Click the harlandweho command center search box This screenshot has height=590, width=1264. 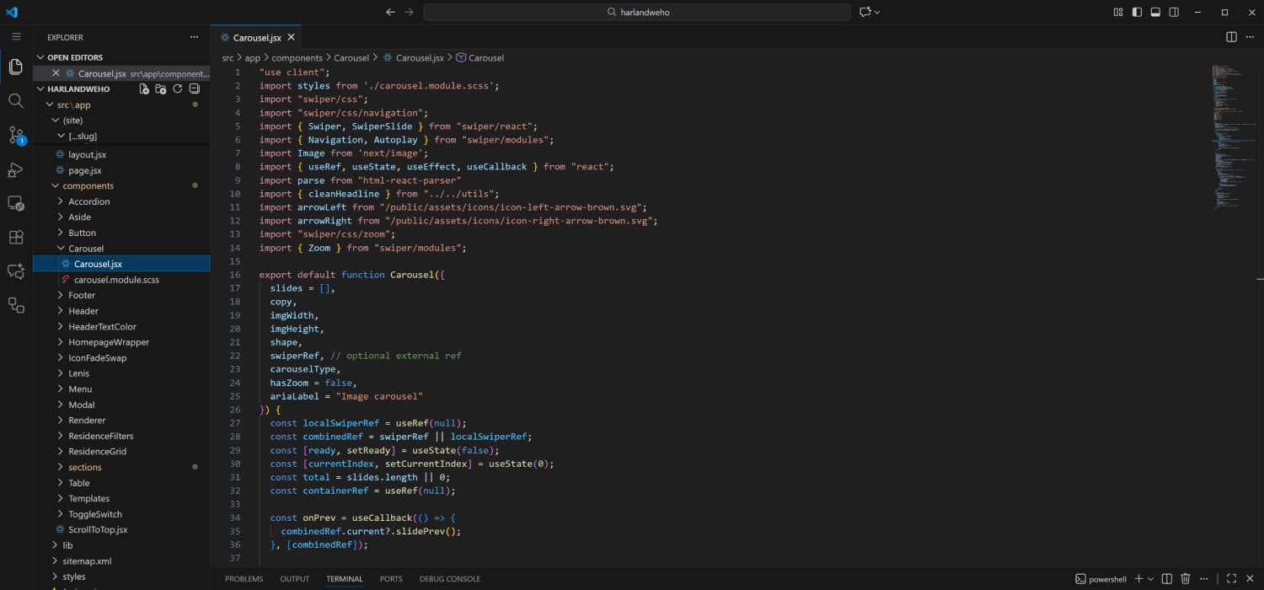[637, 13]
